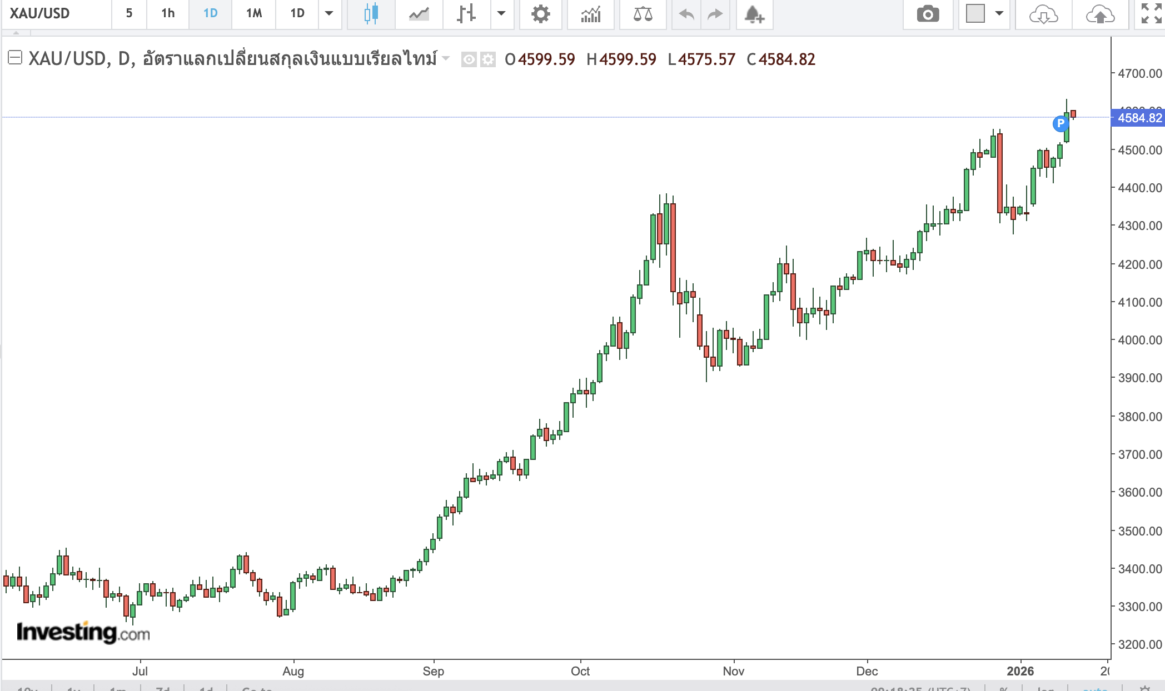The height and width of the screenshot is (691, 1165).
Task: Select the bar chart style icon
Action: [x=466, y=13]
